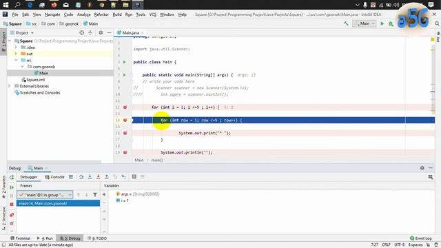Toggle breakpoint on line 14

pos(125,120)
